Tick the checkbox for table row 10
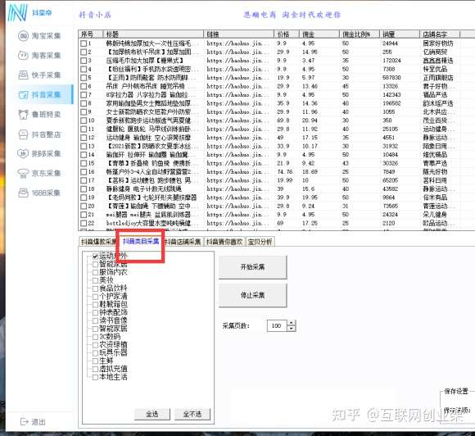This screenshot has height=436, width=475. [x=84, y=120]
